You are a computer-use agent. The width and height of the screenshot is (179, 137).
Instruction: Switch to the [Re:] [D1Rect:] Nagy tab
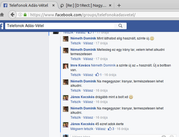click(x=86, y=5)
